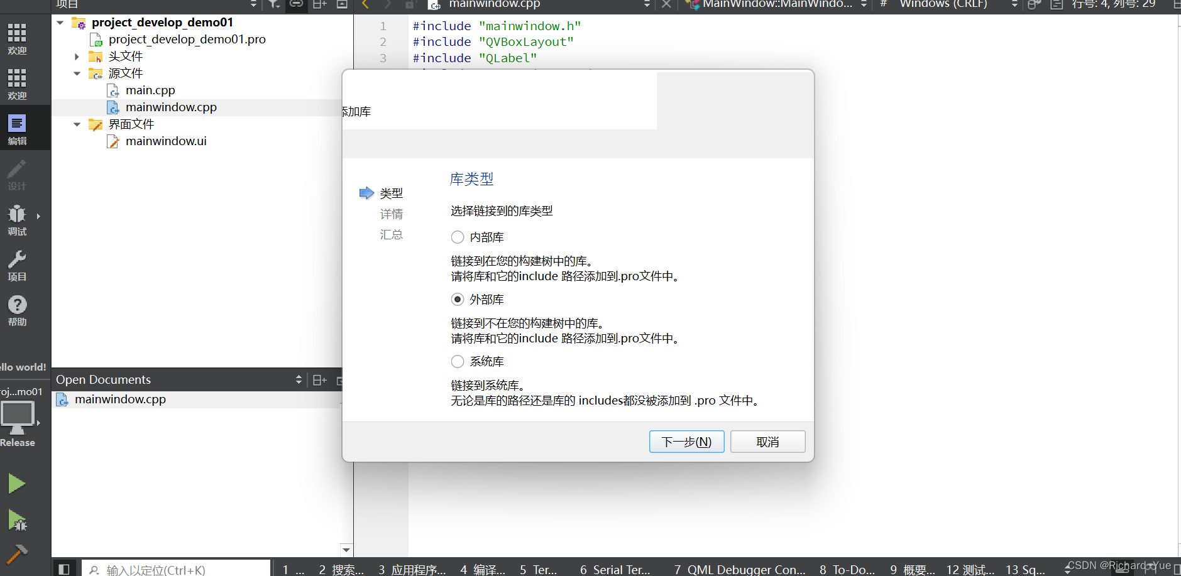
Task: Open the To-Do output pane
Action: pos(845,569)
